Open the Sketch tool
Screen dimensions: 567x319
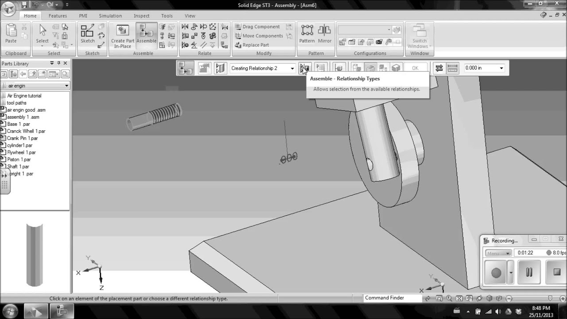87,34
